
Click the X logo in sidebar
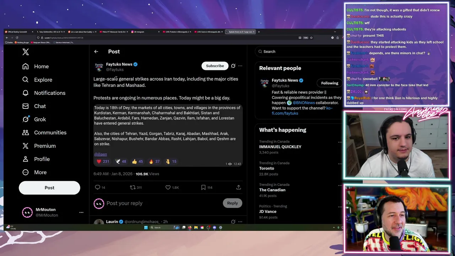tap(26, 52)
